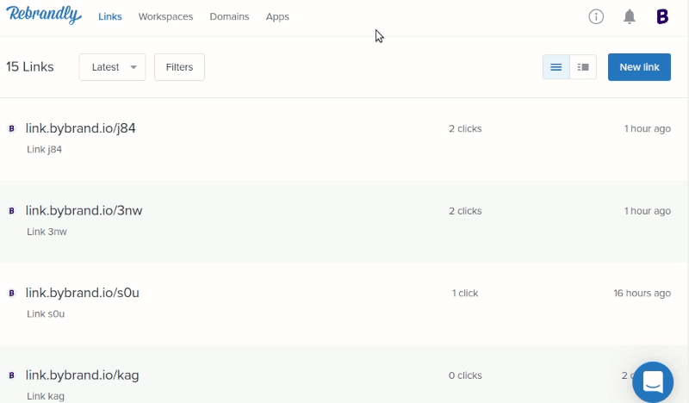Click the 'Link 3nw' title text
Screen dimensions: 689x403
(x=47, y=232)
